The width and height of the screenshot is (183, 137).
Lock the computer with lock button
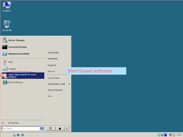[60, 128]
